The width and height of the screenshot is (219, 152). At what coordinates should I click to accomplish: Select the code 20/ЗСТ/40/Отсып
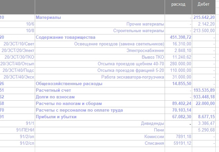point(17,64)
